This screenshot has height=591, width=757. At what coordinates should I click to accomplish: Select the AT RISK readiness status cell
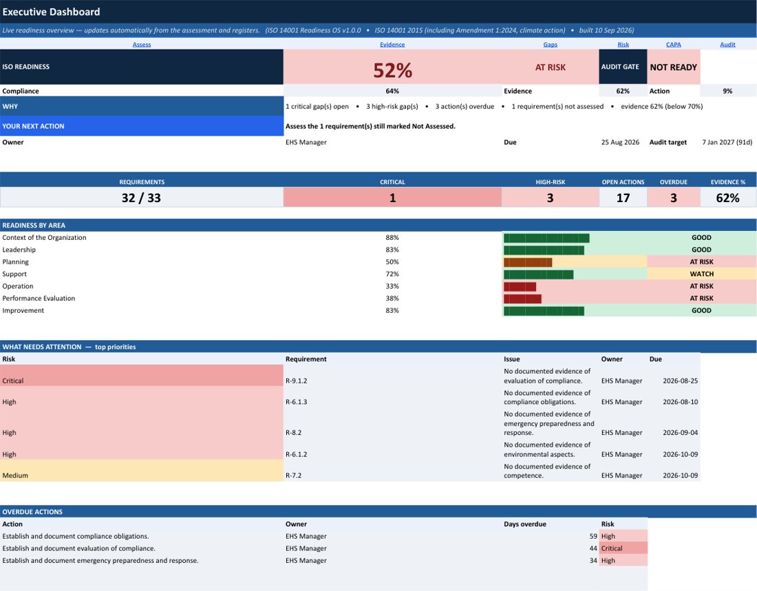pyautogui.click(x=551, y=67)
